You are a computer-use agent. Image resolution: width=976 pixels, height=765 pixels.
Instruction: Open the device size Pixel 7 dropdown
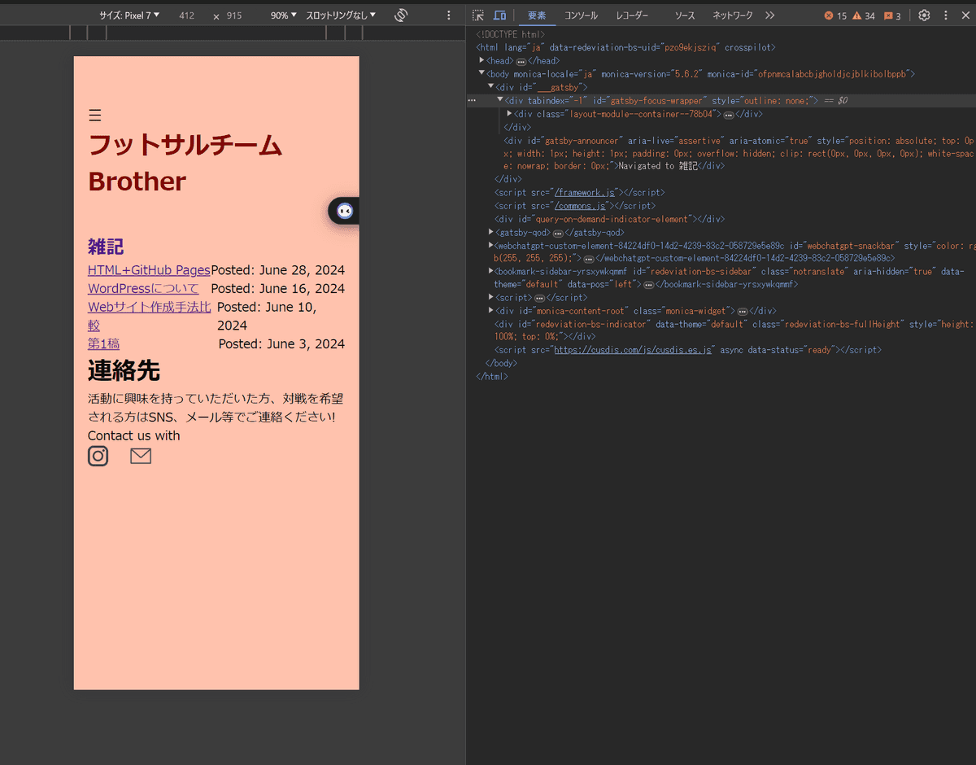click(x=129, y=15)
